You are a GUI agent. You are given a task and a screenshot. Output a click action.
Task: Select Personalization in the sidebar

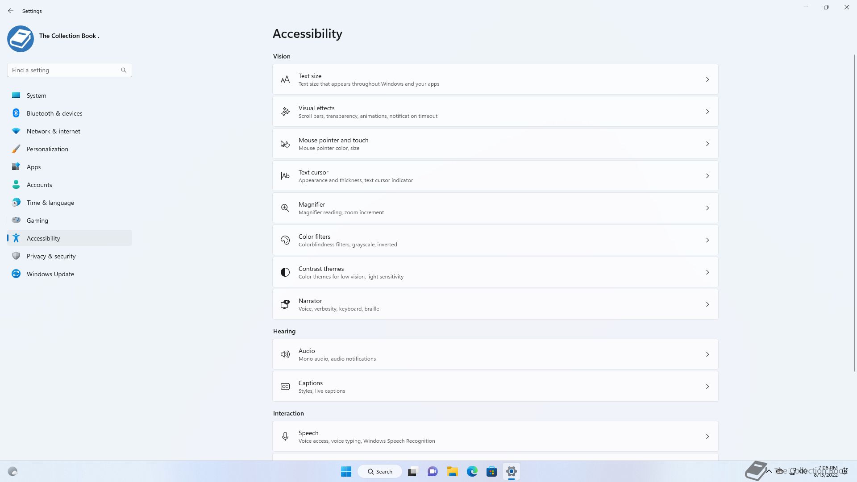coord(70,149)
